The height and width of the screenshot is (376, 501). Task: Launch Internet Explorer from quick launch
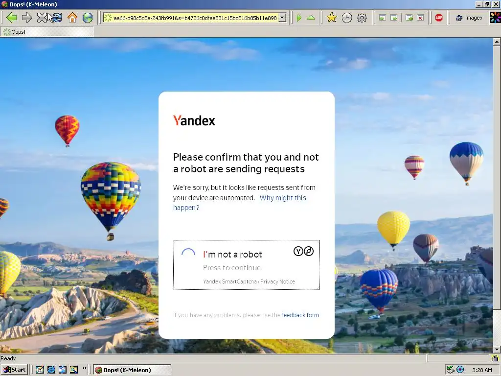click(51, 370)
